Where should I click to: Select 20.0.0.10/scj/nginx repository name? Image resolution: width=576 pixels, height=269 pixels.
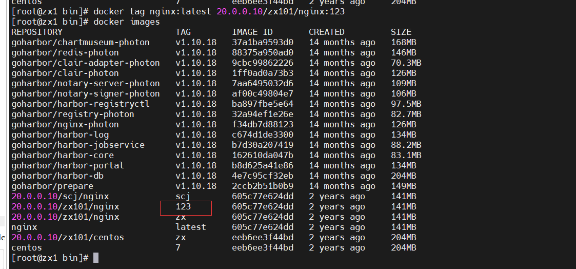coord(60,197)
